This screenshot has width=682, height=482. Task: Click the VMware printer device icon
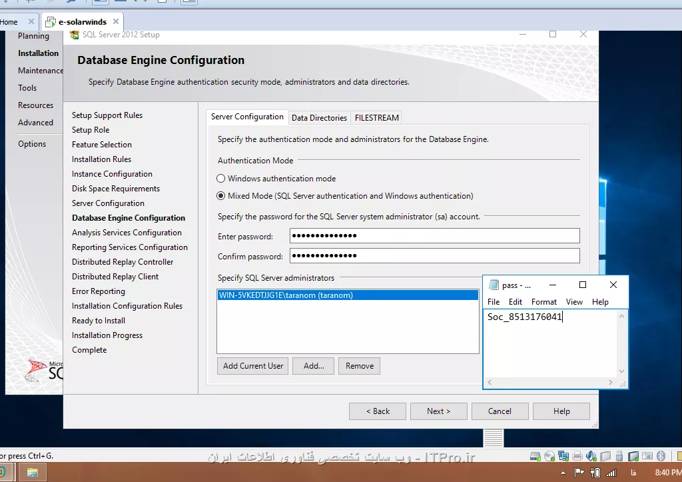pyautogui.click(x=577, y=456)
